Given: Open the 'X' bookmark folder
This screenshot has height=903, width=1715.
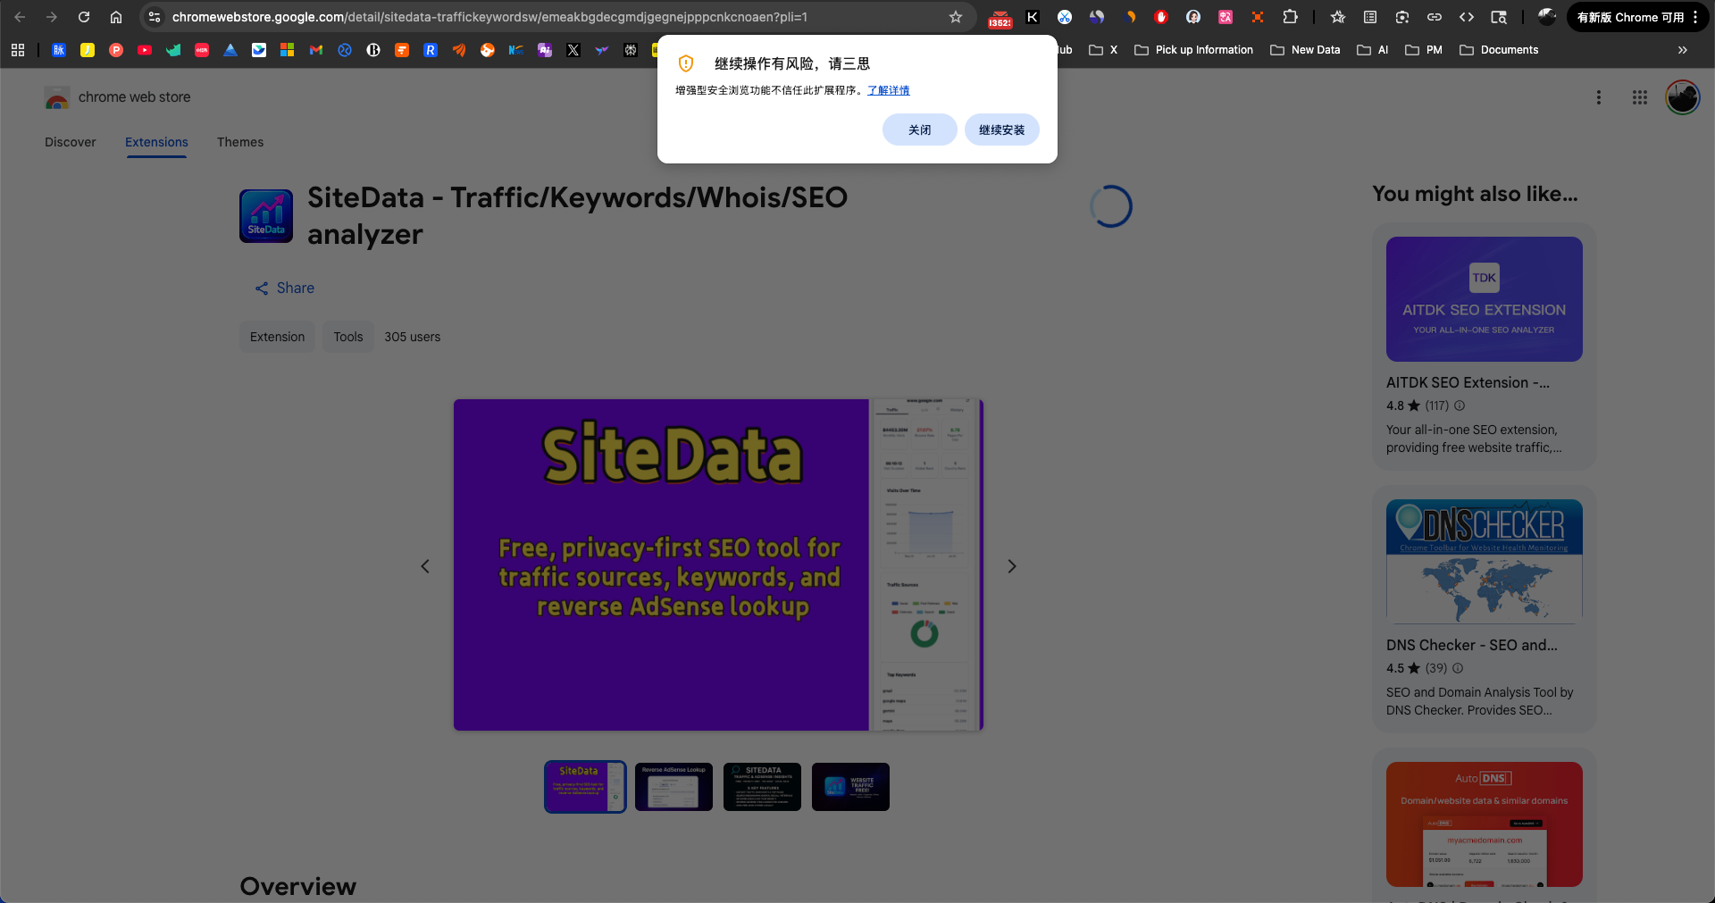Looking at the screenshot, I should 1103,50.
